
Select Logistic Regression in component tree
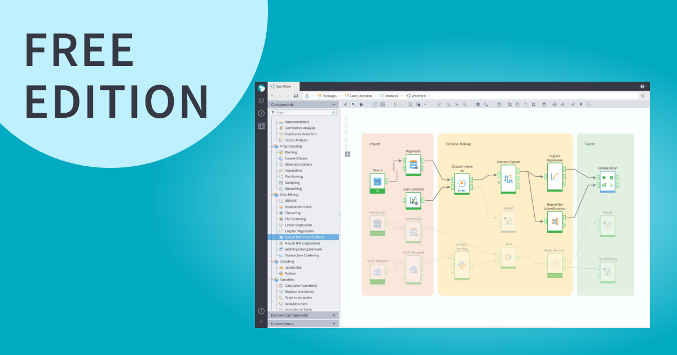299,231
